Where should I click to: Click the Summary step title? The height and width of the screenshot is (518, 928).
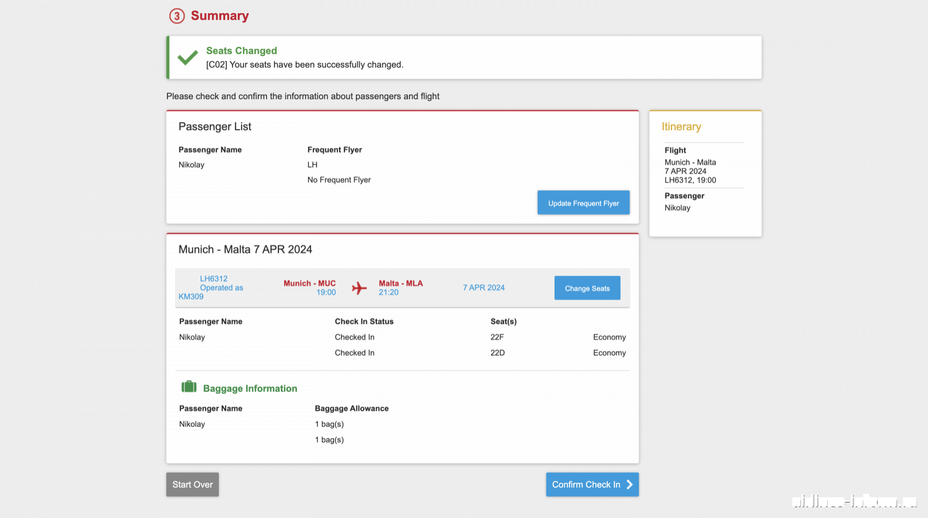tap(219, 15)
